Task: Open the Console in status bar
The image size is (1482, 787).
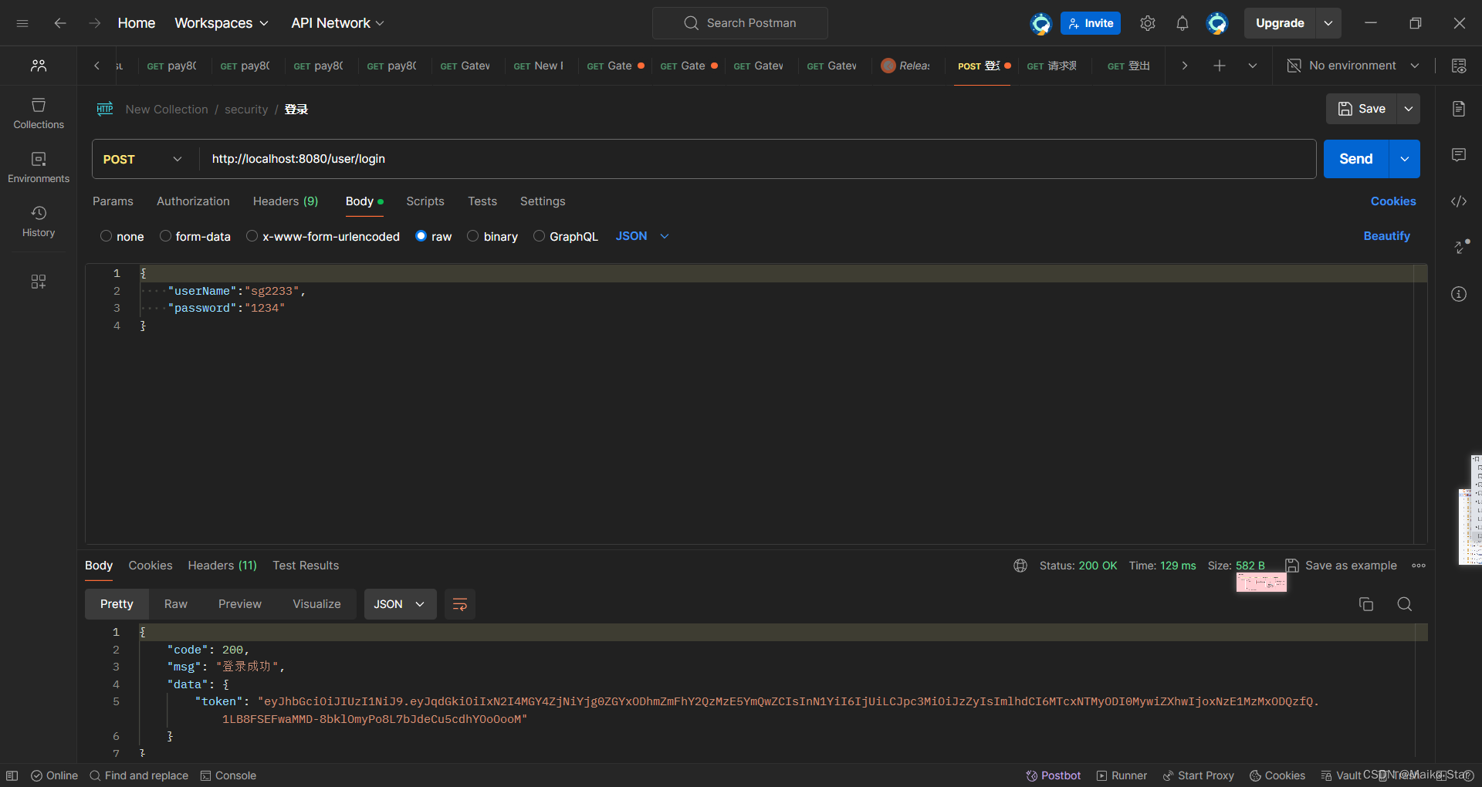Action: [x=228, y=775]
